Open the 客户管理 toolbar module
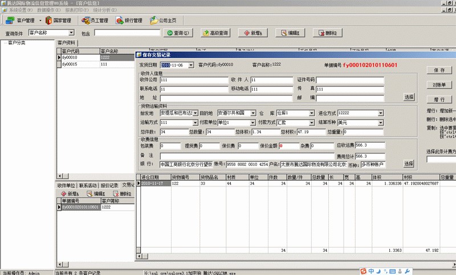 pos(22,21)
